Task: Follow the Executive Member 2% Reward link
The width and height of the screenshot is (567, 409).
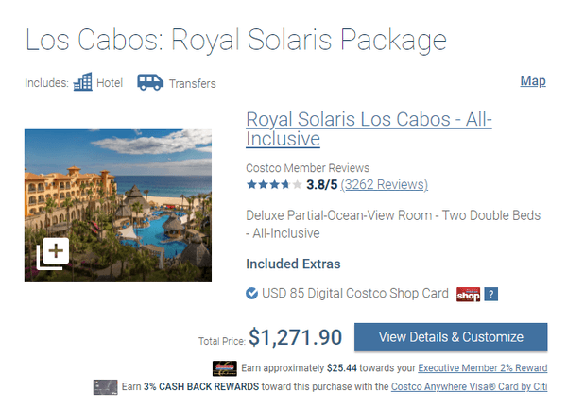Action: click(x=482, y=367)
